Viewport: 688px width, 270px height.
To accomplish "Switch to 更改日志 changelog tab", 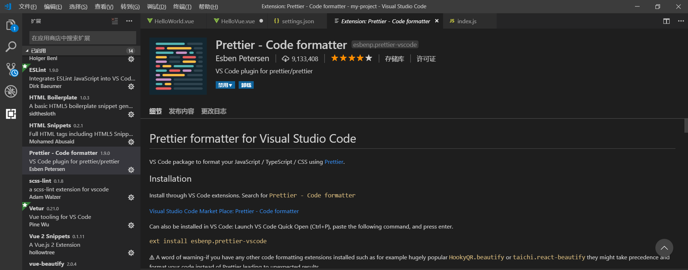I will pos(214,111).
